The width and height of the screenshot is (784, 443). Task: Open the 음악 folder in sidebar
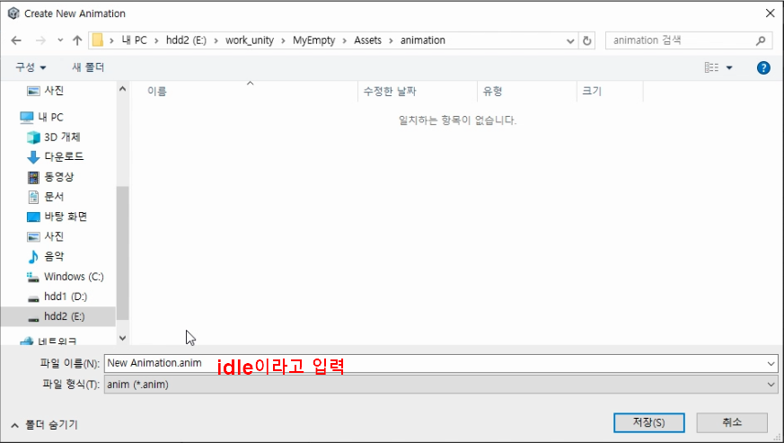pos(54,256)
